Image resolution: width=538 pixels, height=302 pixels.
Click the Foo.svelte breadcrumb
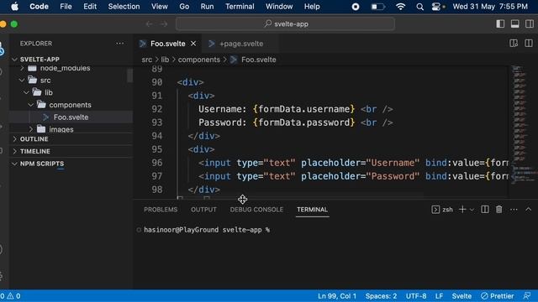(x=258, y=60)
